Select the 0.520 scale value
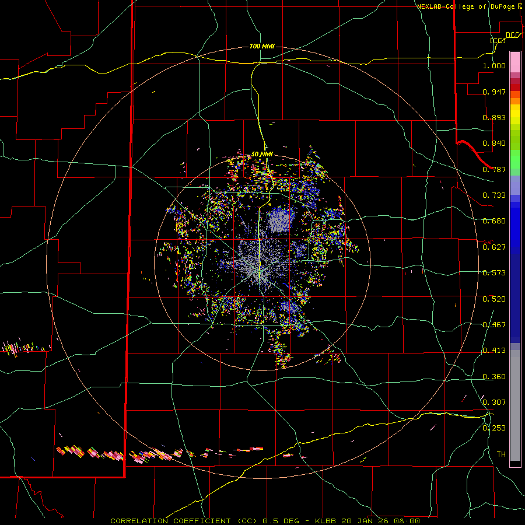 point(494,299)
